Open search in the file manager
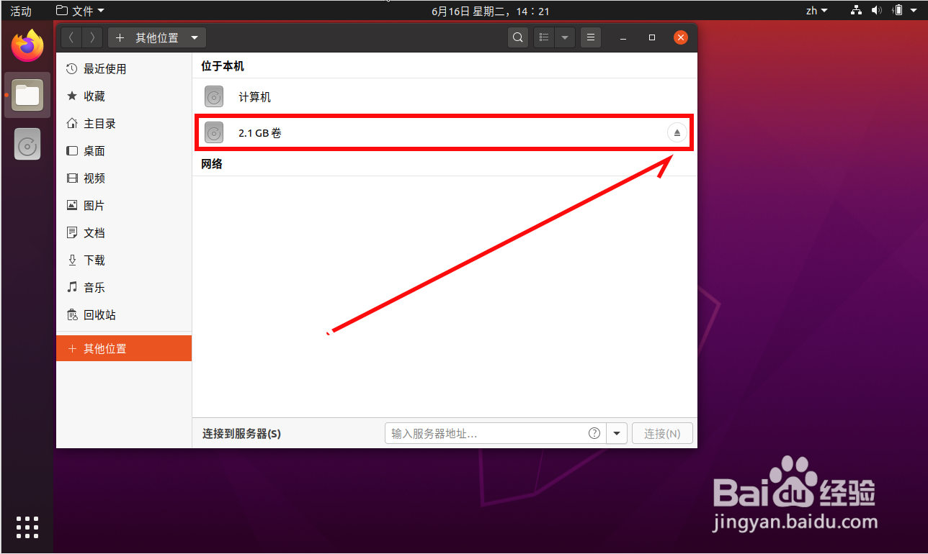The height and width of the screenshot is (554, 928). tap(518, 37)
